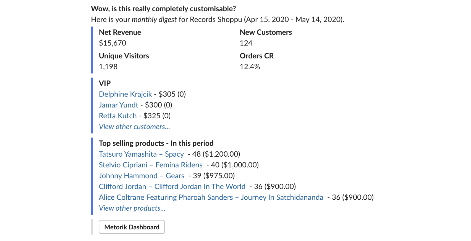Click the Top selling products heading

(156, 143)
